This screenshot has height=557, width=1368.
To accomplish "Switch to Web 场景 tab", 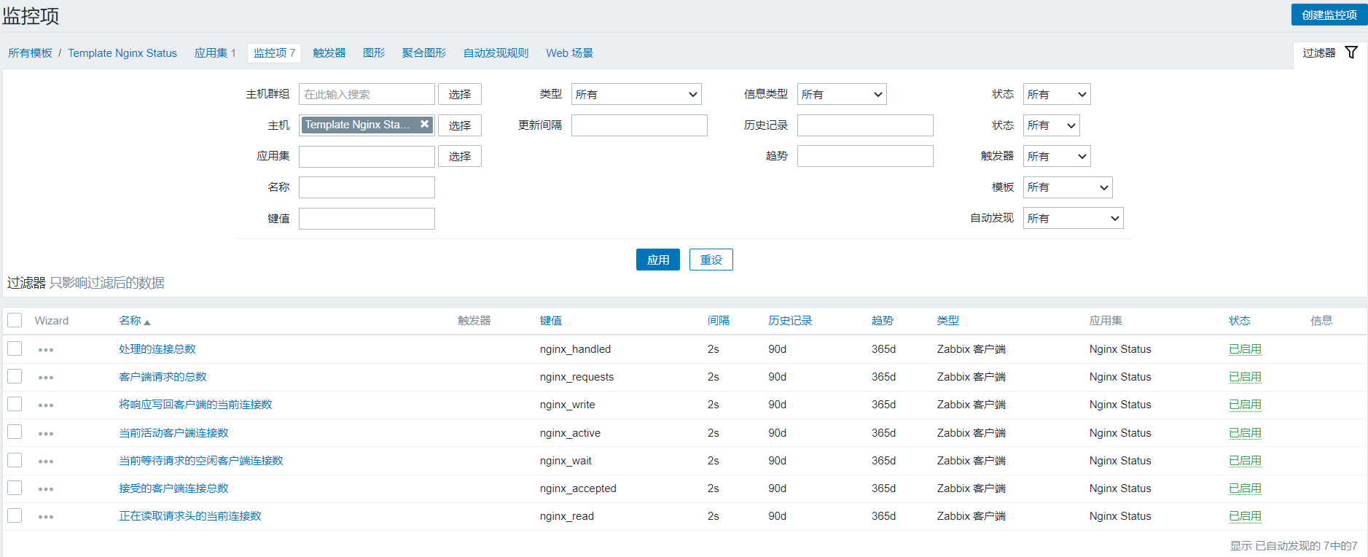I will tap(570, 53).
